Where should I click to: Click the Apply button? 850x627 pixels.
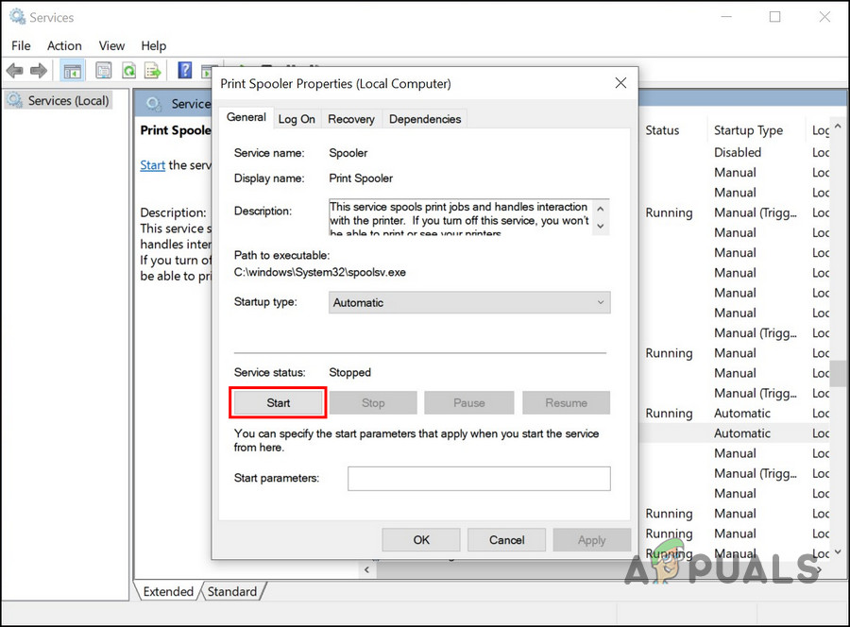[x=592, y=540]
